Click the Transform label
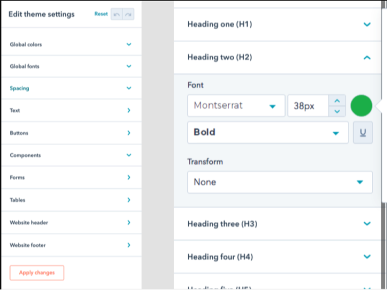The height and width of the screenshot is (290, 387). click(x=205, y=161)
